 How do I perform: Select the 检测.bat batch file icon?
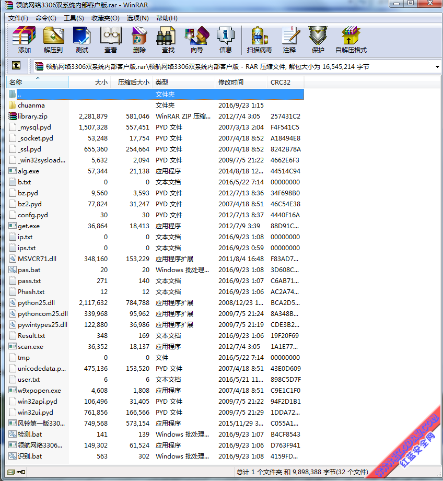point(12,434)
